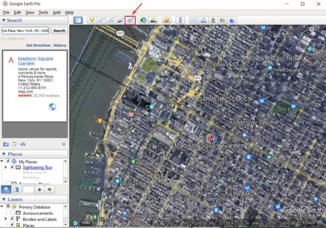Collapse the Layers panel
This screenshot has height=228, width=326.
point(4,199)
